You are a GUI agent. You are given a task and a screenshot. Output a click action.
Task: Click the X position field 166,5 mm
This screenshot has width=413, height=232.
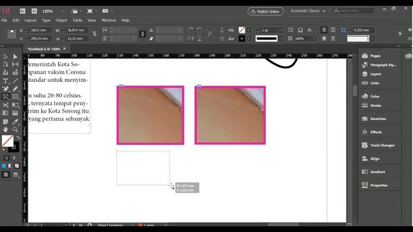[x=41, y=30]
